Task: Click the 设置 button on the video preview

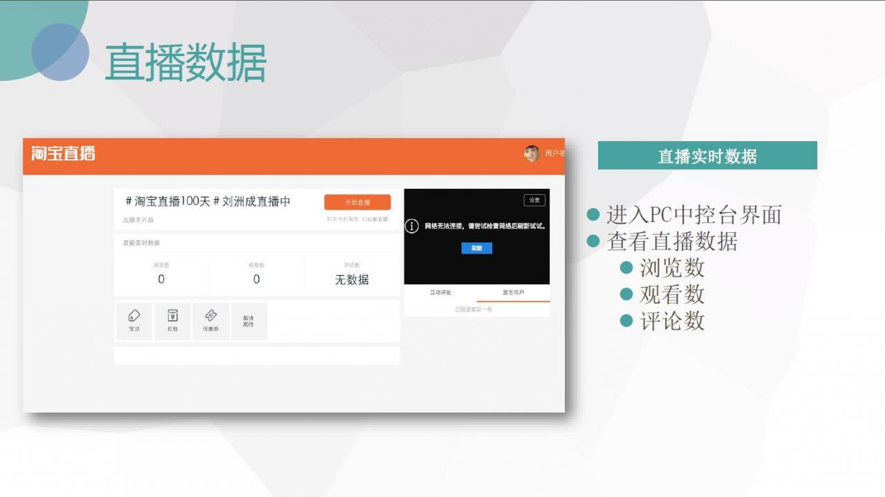Action: (534, 200)
